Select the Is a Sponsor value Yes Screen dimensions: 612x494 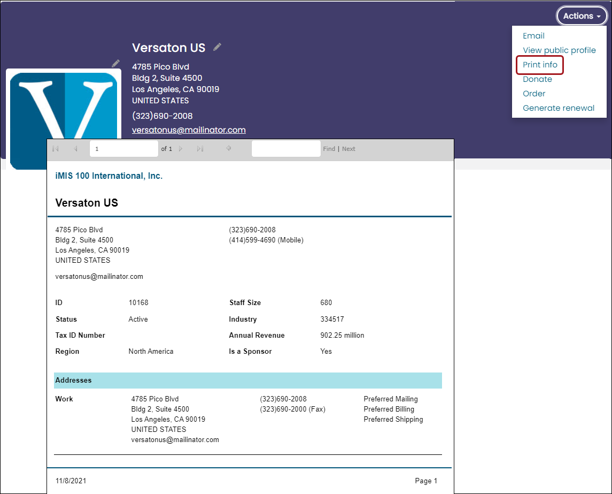326,351
